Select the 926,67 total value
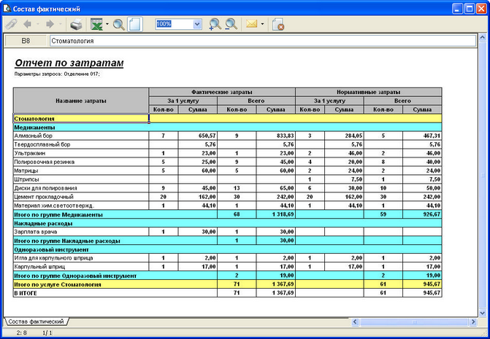490x339 pixels. click(x=422, y=214)
